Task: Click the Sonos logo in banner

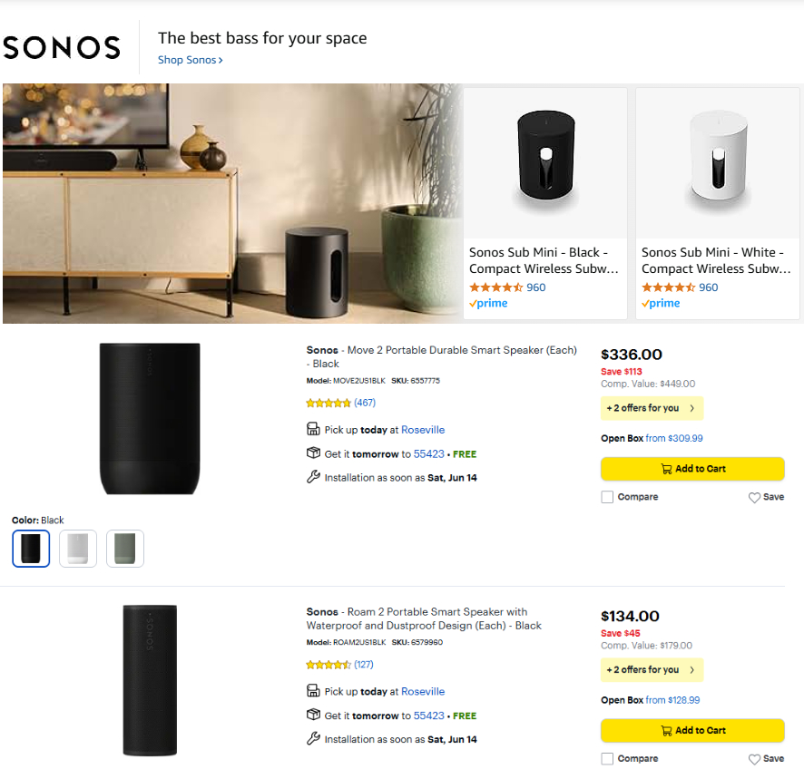Action: (62, 48)
